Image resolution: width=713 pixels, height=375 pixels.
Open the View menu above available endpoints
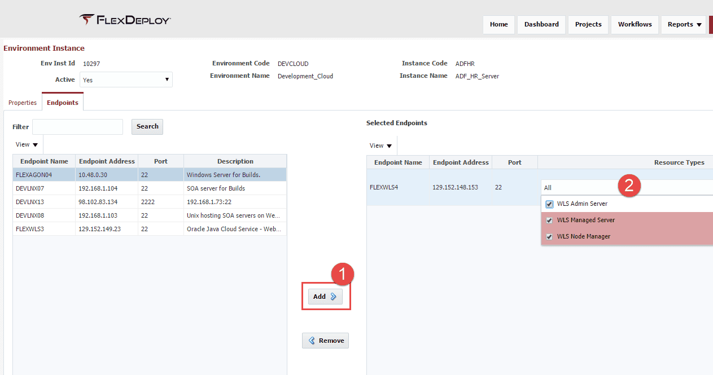click(x=27, y=144)
